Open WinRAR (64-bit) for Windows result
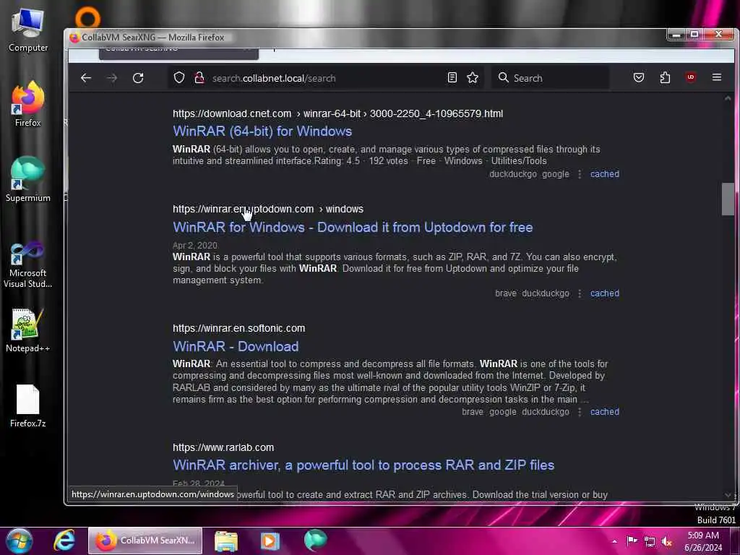 coord(262,132)
